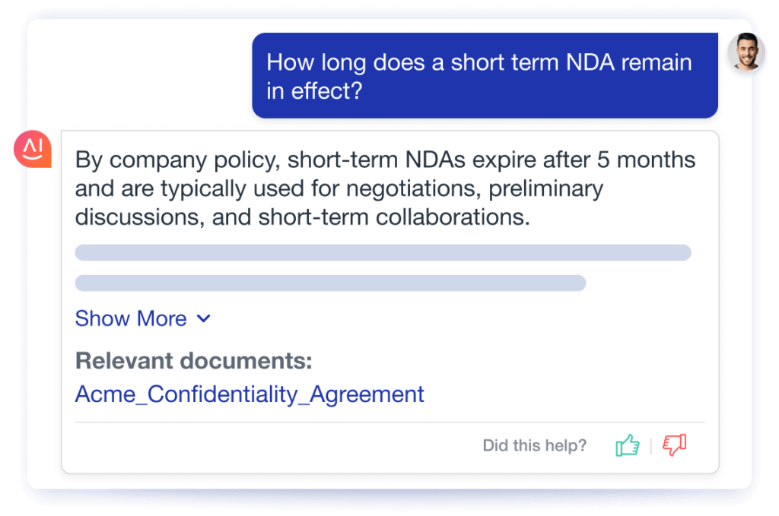Click the longer first placeholder text bar
Image resolution: width=779 pixels, height=516 pixels.
[x=383, y=252]
